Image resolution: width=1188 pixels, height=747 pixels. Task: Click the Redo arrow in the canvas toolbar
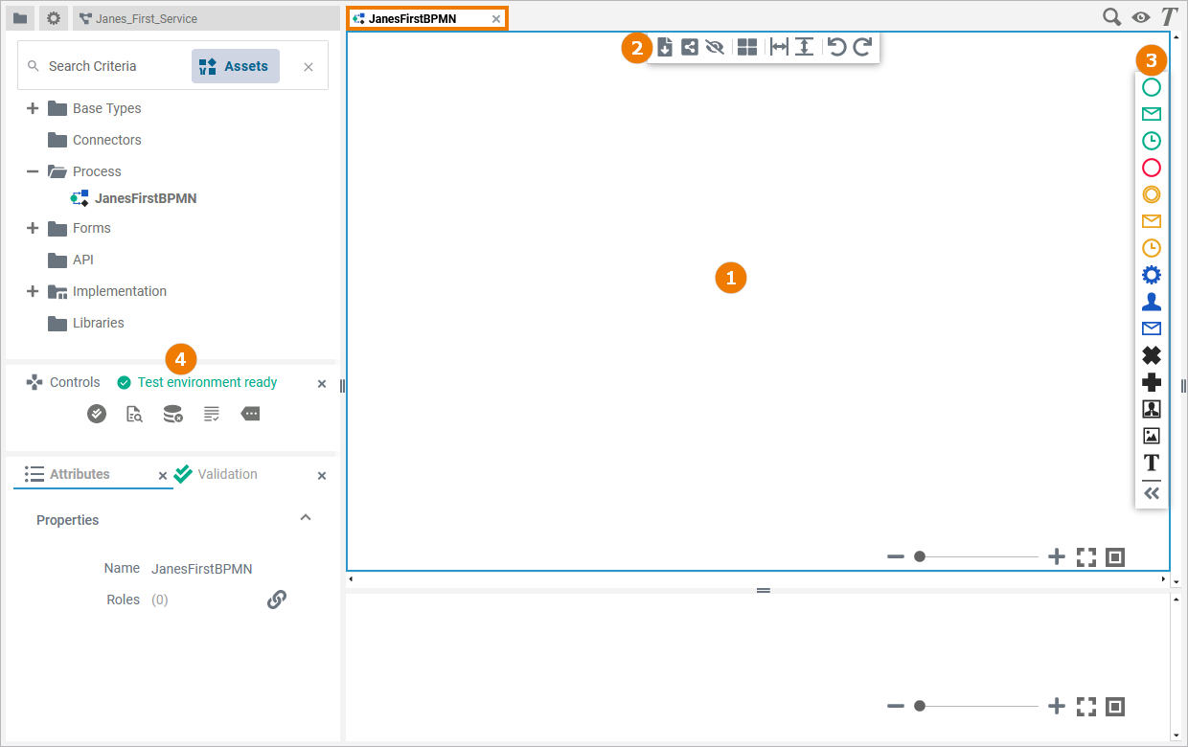tap(861, 46)
